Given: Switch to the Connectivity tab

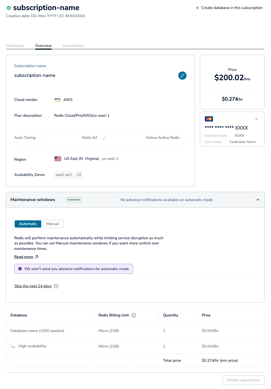Looking at the screenshot, I should (73, 46).
